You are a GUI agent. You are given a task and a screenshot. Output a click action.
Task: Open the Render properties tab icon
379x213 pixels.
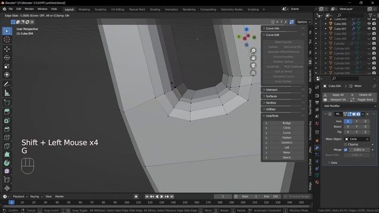tap(317, 96)
